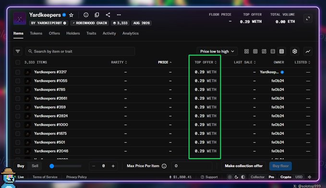The image size is (326, 188).
Task: Check the Yardkeepers #2824 row
Action: [18, 116]
